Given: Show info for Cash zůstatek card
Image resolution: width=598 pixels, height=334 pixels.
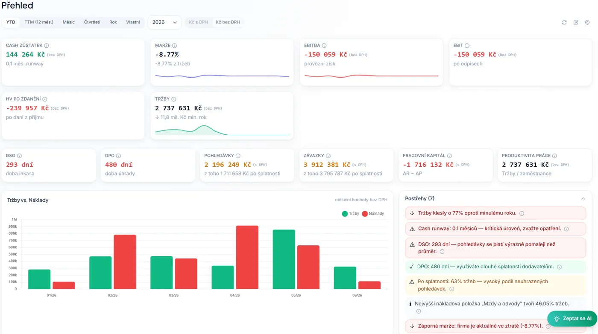Looking at the screenshot, I should coord(47,46).
